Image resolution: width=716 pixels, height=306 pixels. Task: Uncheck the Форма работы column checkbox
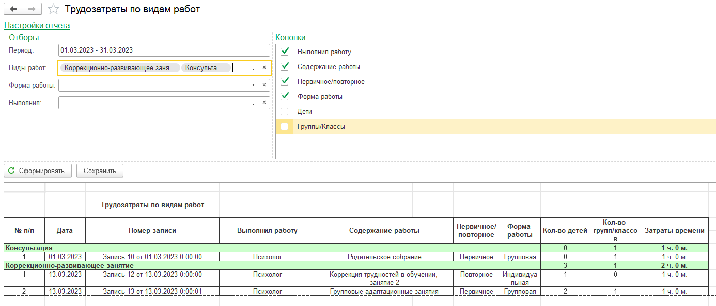[x=284, y=96]
